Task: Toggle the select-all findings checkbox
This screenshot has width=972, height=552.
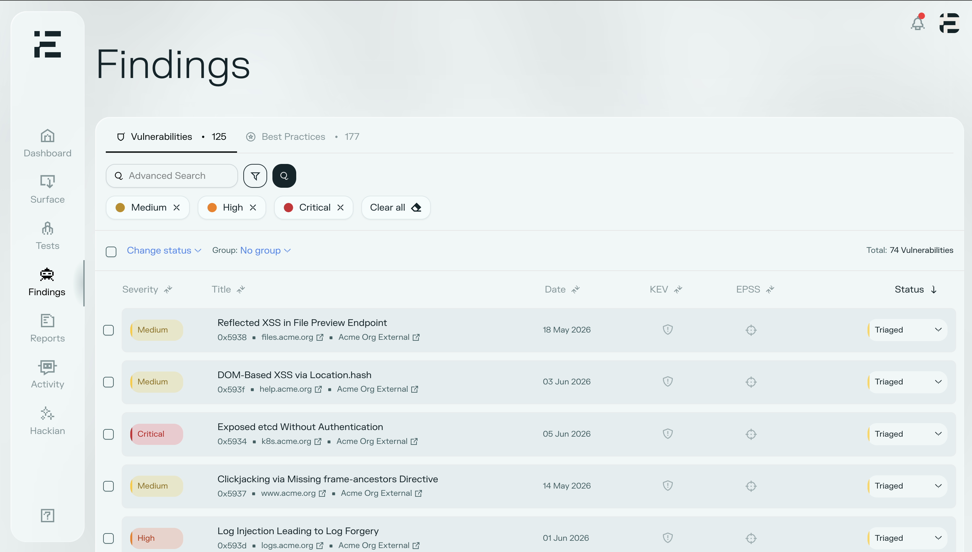Action: pos(111,252)
